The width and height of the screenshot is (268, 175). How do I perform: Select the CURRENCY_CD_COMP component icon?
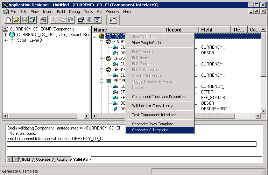[6, 29]
